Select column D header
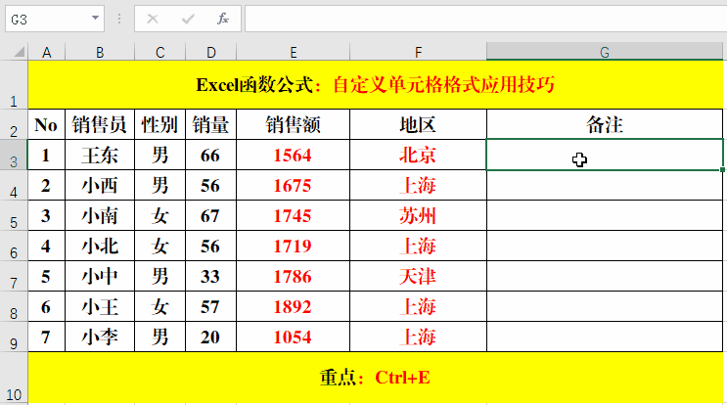 click(211, 52)
